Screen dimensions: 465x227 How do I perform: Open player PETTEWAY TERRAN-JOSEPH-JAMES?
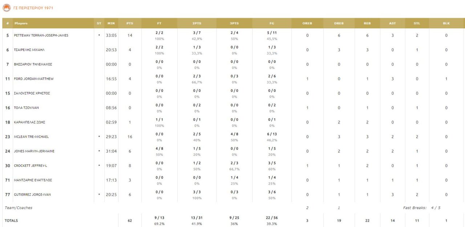point(41,36)
